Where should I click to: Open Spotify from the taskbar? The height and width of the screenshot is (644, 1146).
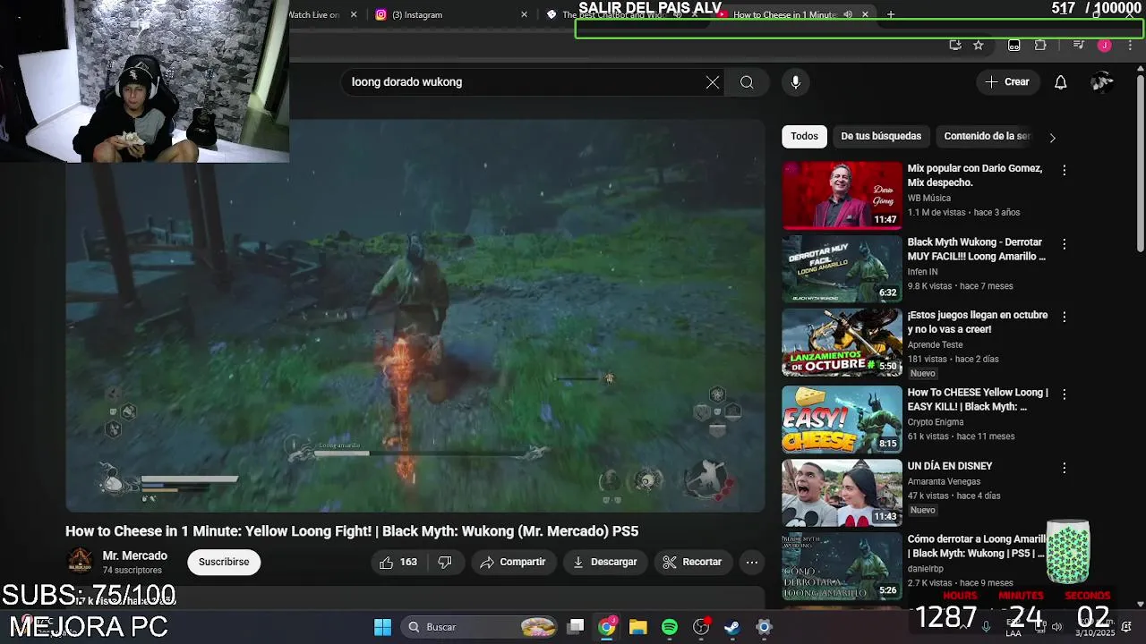tap(670, 627)
